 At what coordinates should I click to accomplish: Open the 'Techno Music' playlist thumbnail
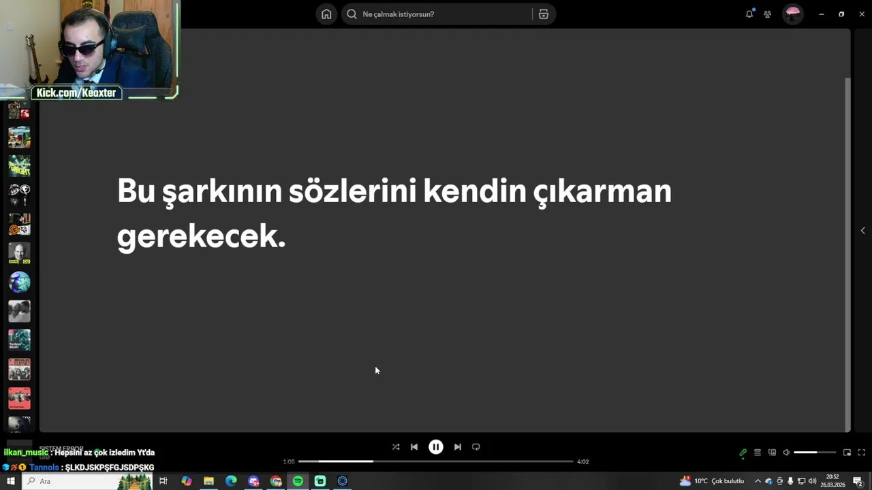pos(19,340)
